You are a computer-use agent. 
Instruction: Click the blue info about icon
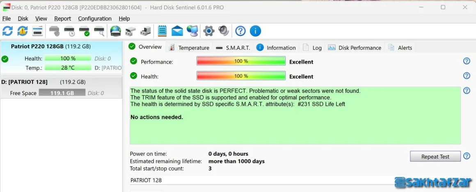click(x=255, y=31)
